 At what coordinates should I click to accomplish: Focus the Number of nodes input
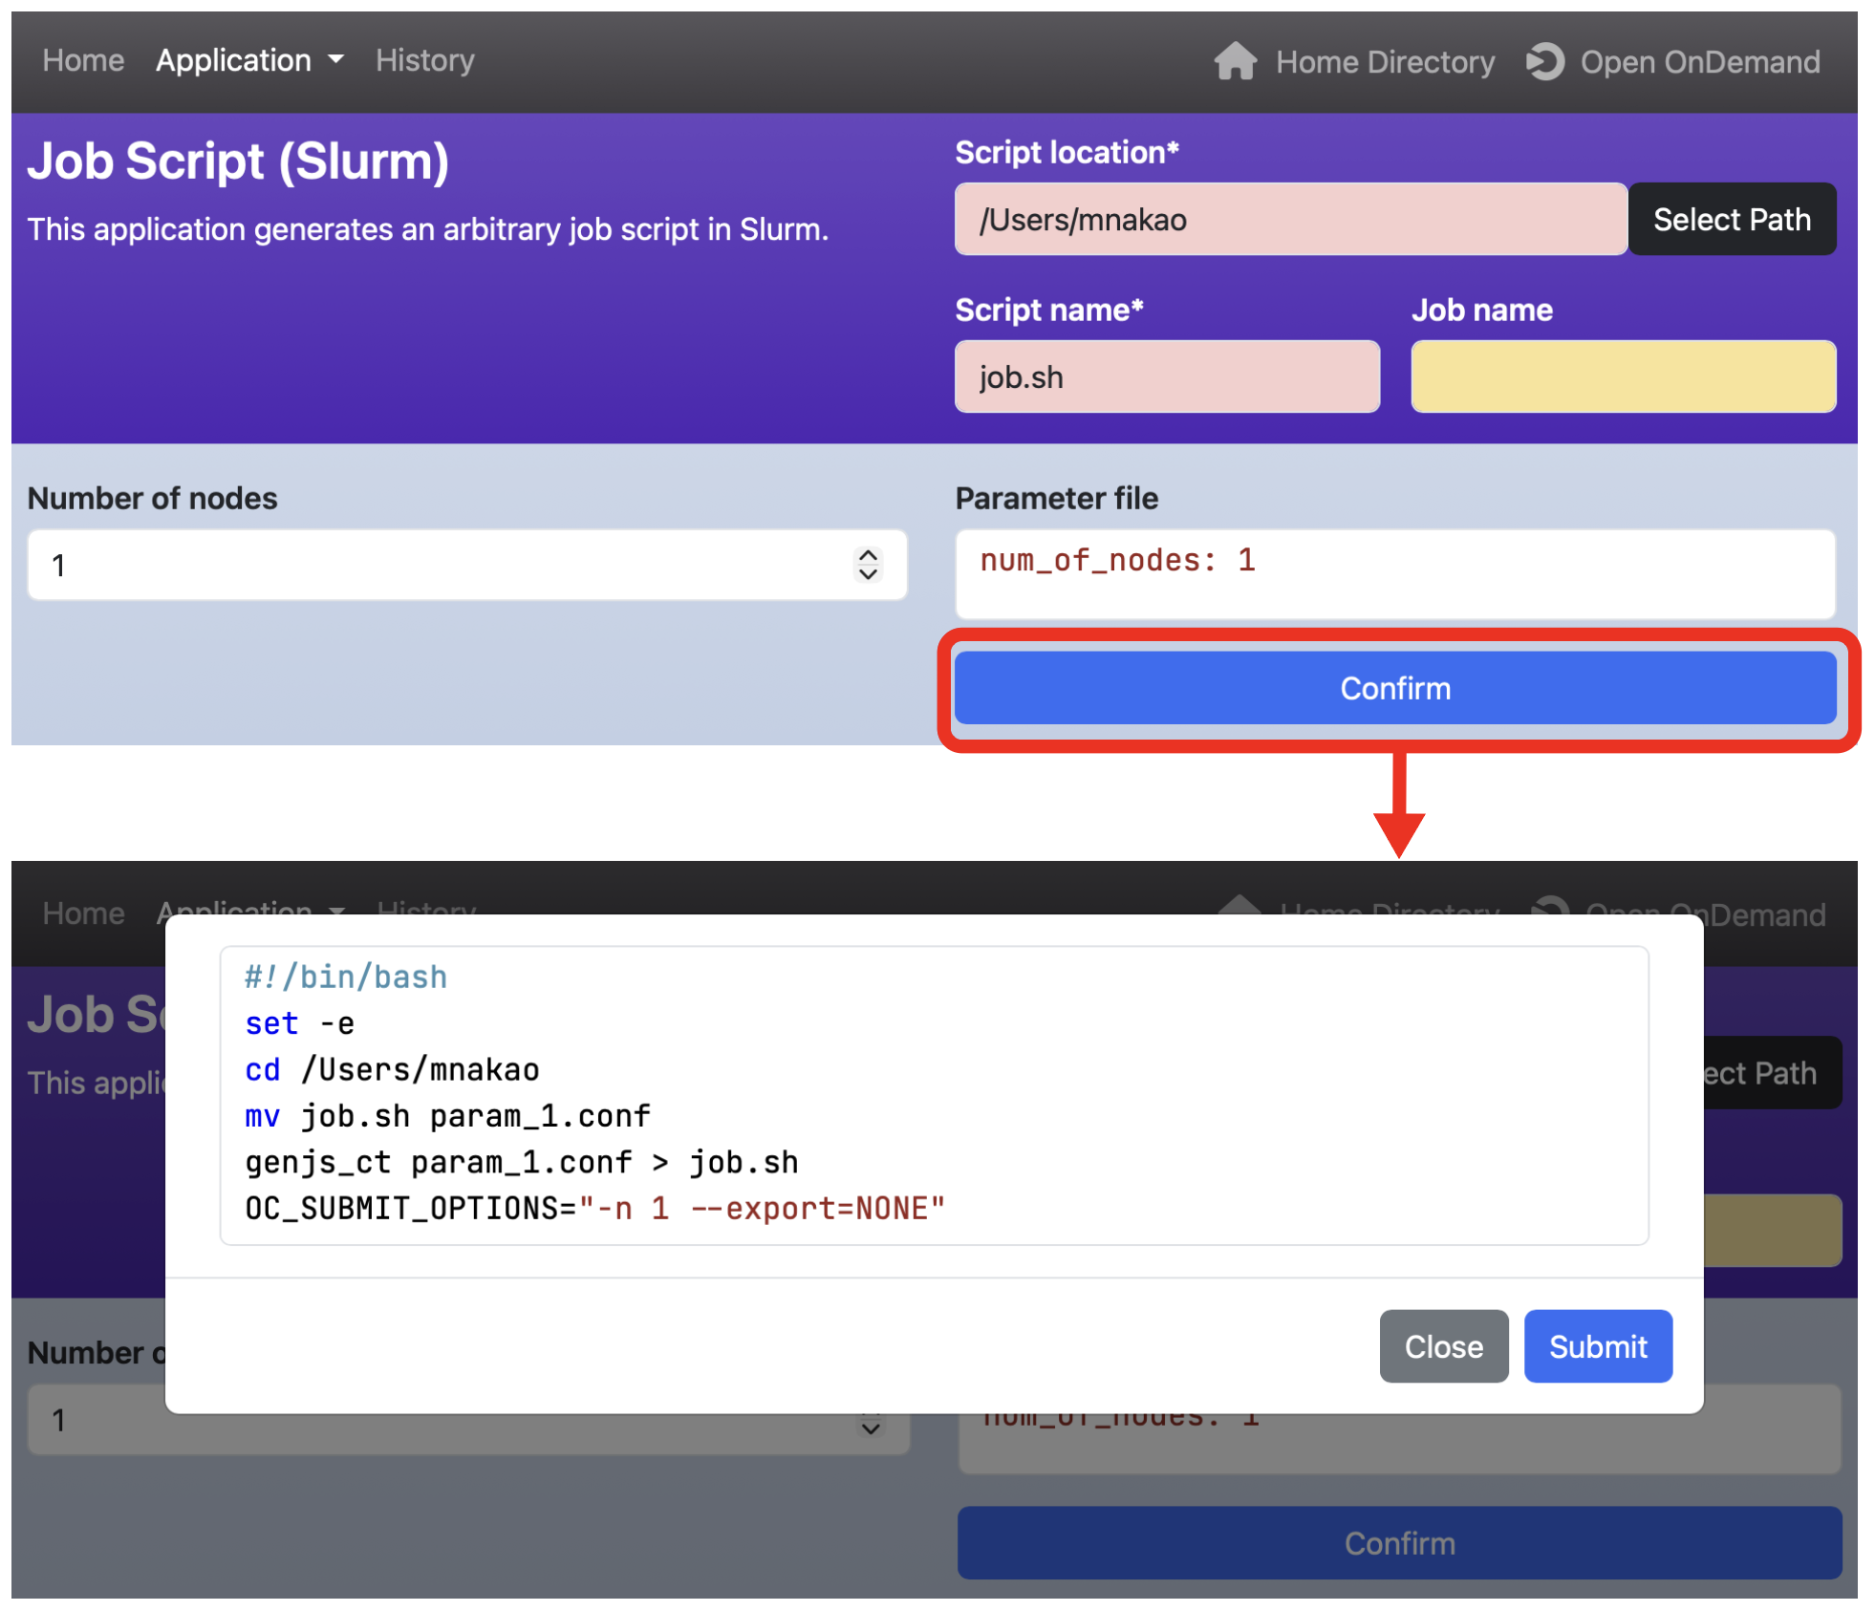[466, 565]
